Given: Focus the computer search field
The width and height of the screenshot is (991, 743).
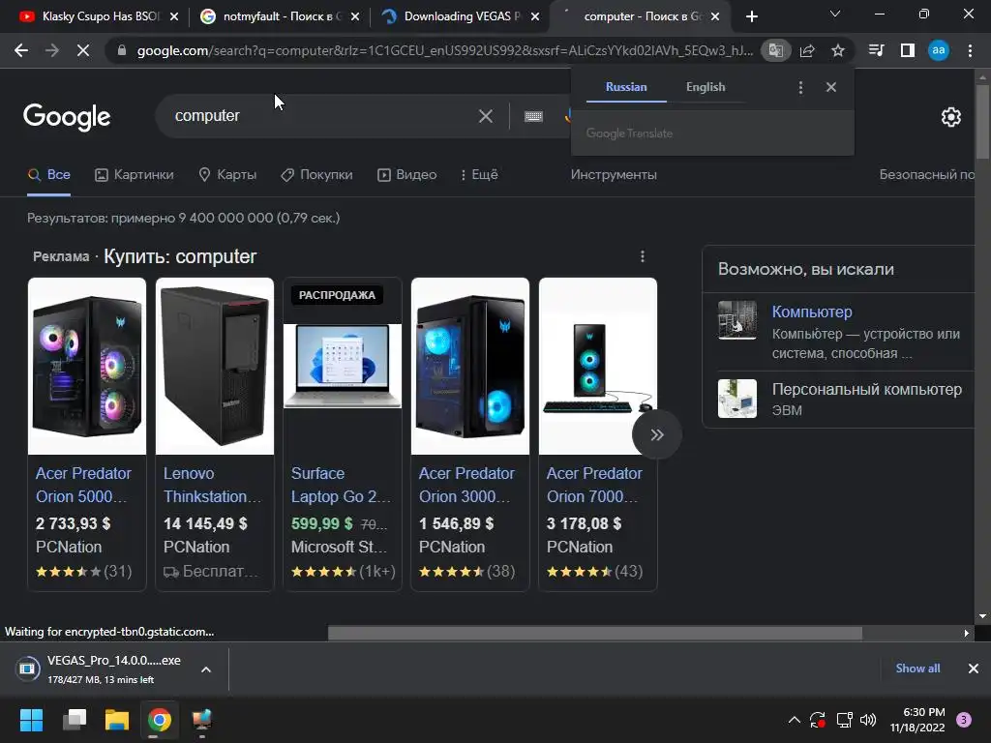Looking at the screenshot, I should click(322, 116).
